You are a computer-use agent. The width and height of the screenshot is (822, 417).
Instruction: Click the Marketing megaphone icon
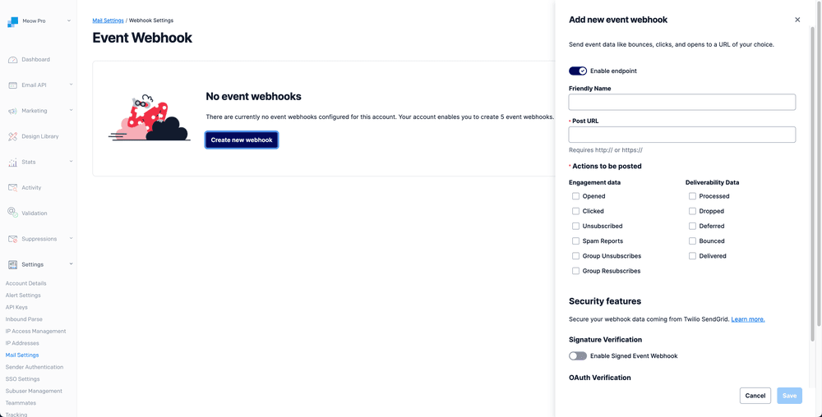pyautogui.click(x=12, y=111)
